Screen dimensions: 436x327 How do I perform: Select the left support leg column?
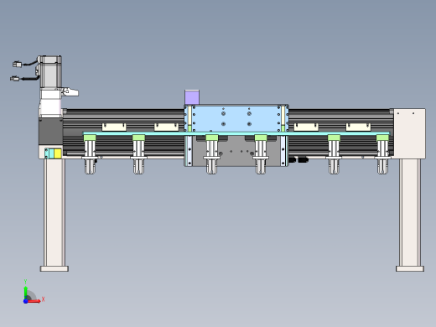pos(54,212)
